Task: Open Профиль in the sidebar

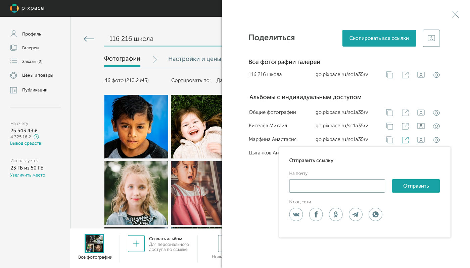Action: [26, 34]
